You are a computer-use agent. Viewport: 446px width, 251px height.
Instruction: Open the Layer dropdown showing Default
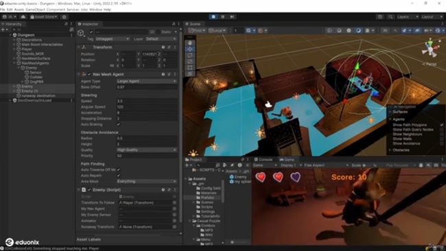161,39
